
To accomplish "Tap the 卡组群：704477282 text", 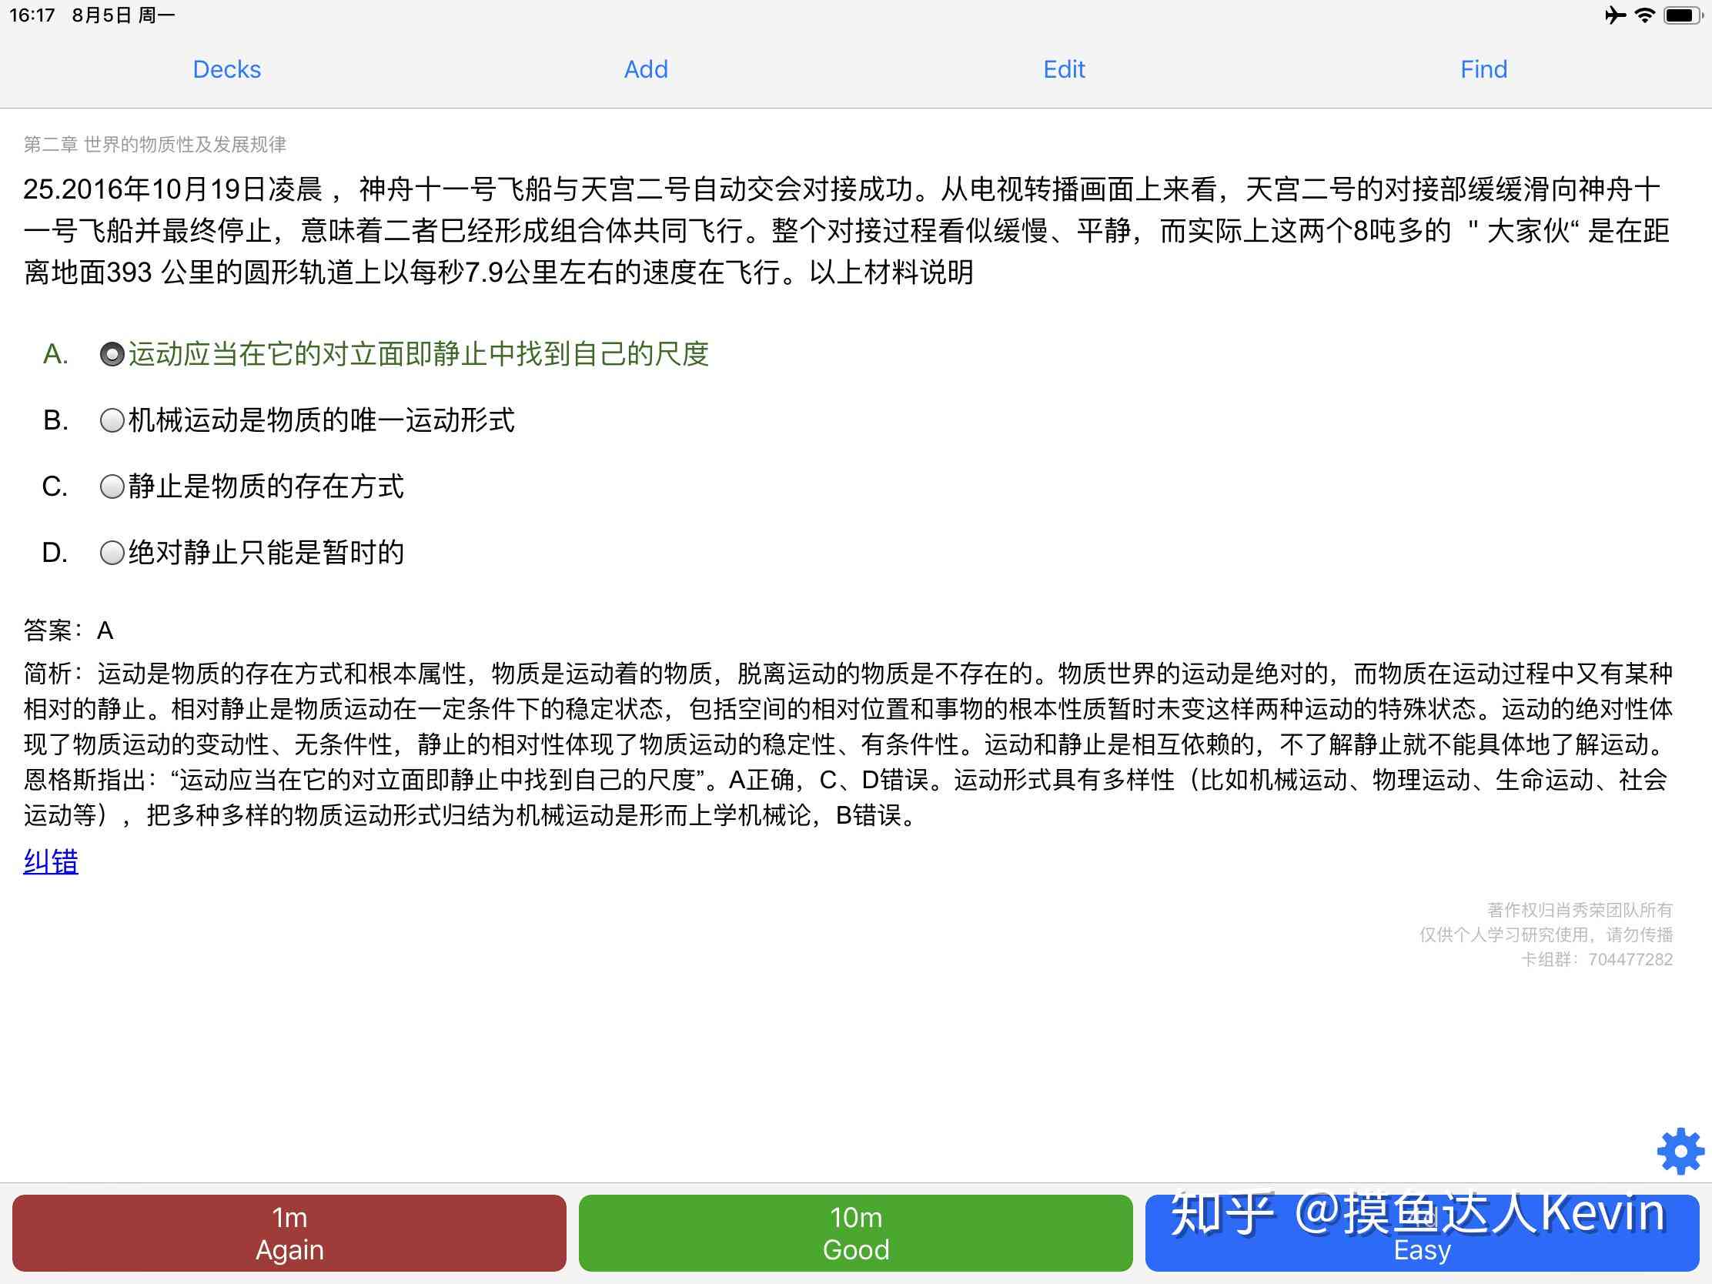I will (1597, 960).
